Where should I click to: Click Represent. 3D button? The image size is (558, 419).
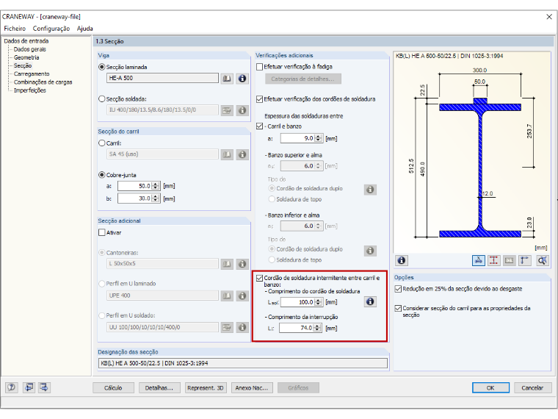point(206,387)
